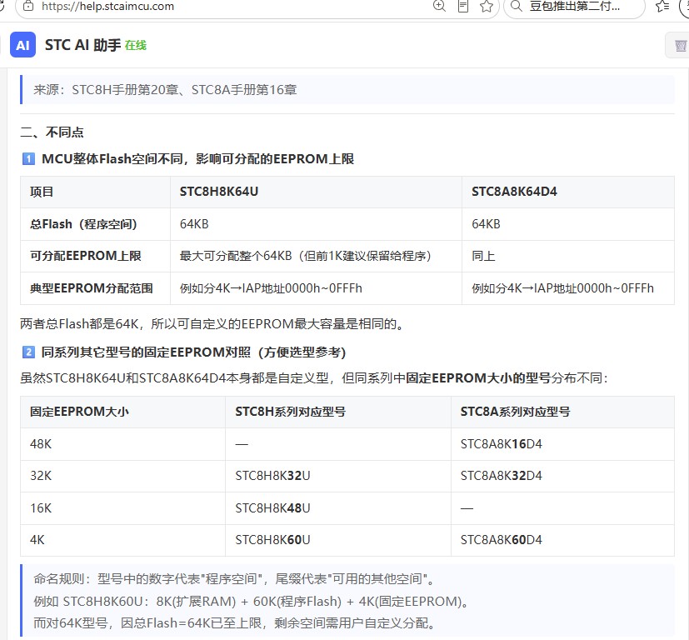Click the blue AI logo icon

22,45
